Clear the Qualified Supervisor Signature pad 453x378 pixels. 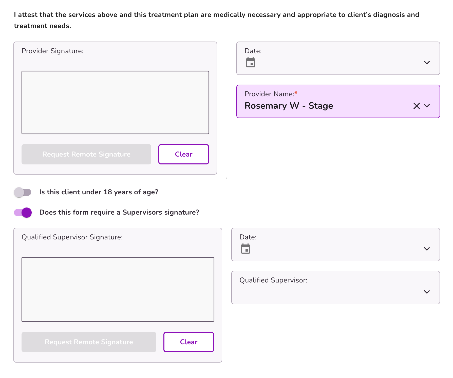click(189, 342)
